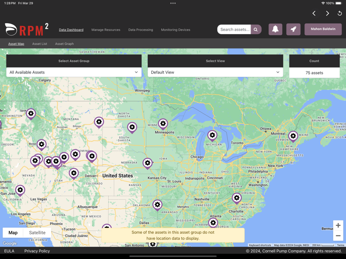The height and width of the screenshot is (259, 346).
Task: Zoom in on the map
Action: (x=338, y=225)
